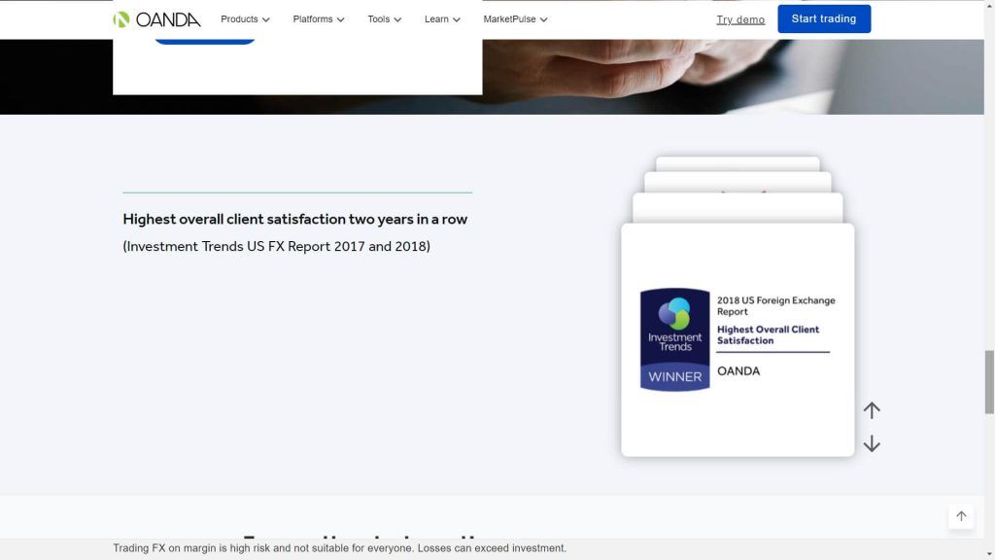Follow the Try demo link

740,19
